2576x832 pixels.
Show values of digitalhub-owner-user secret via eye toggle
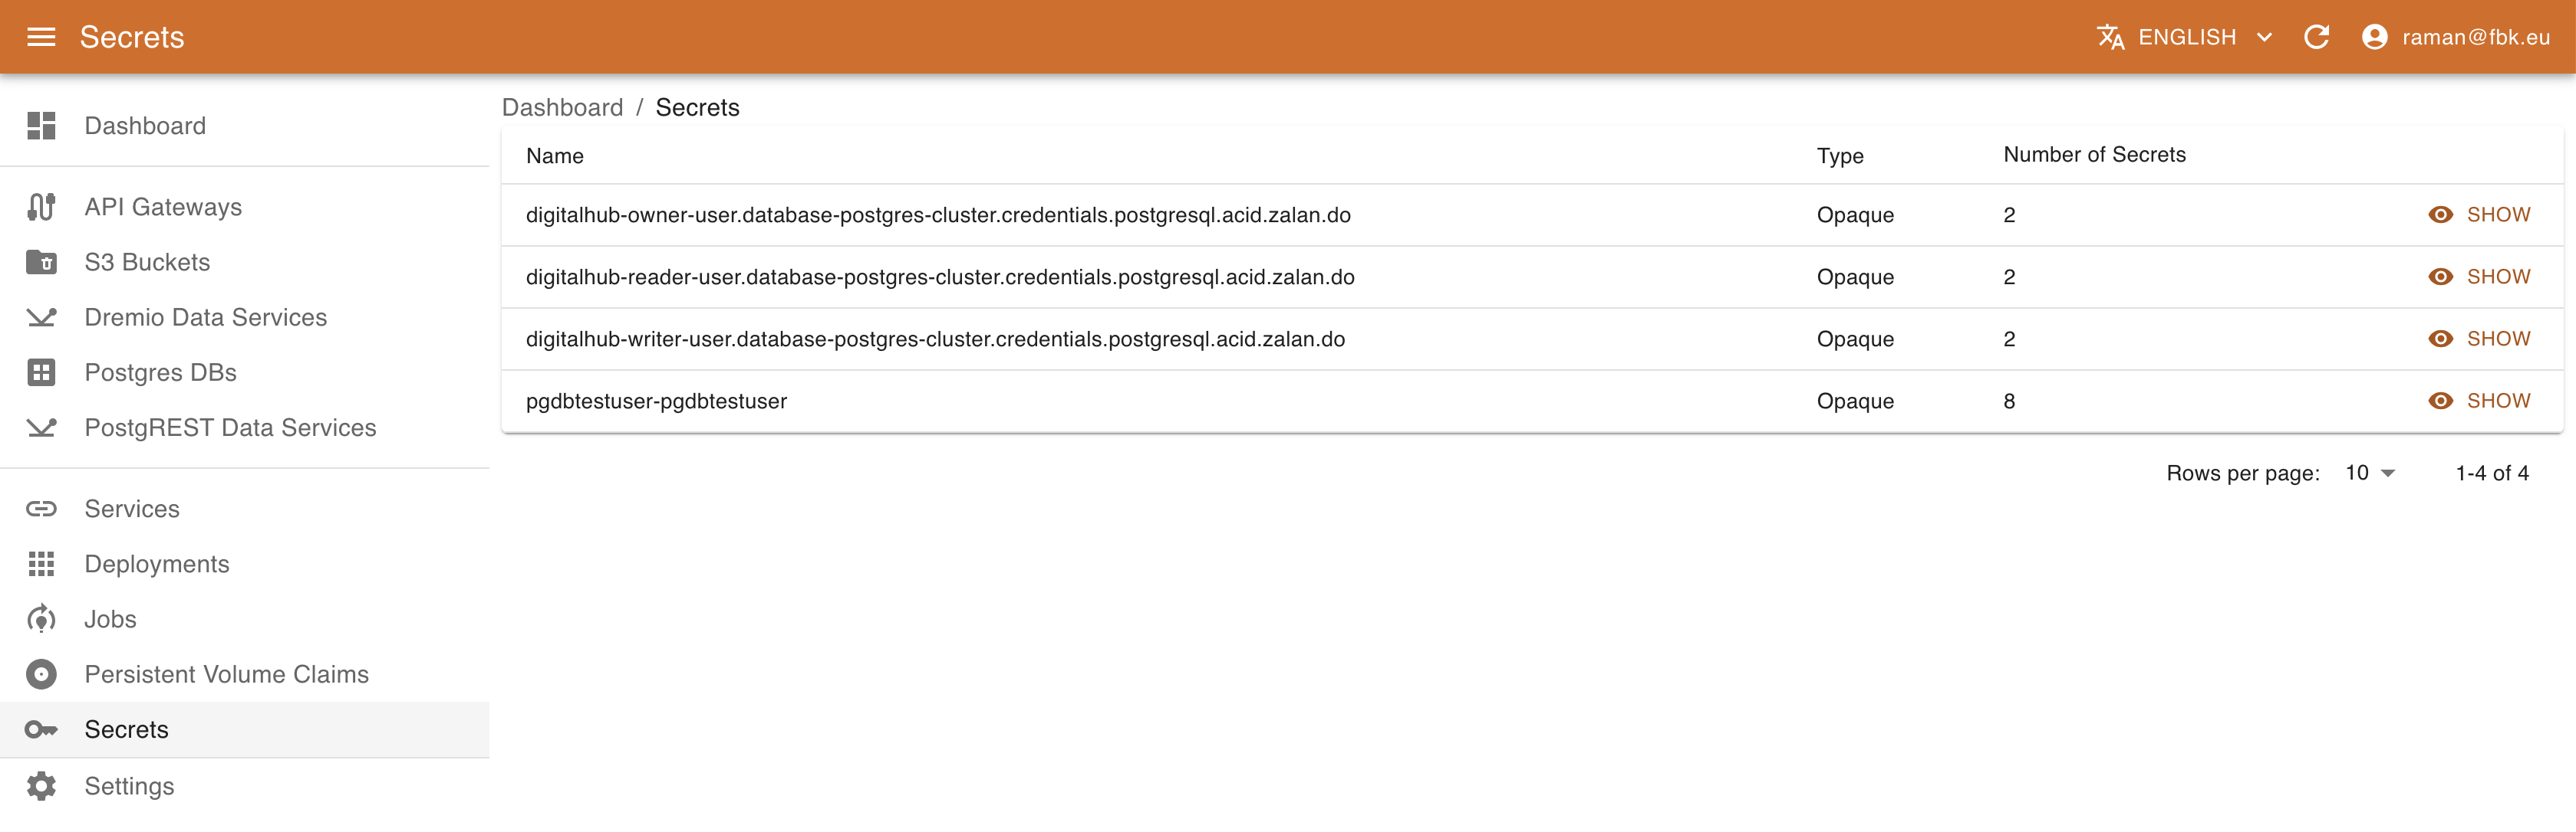tap(2440, 214)
